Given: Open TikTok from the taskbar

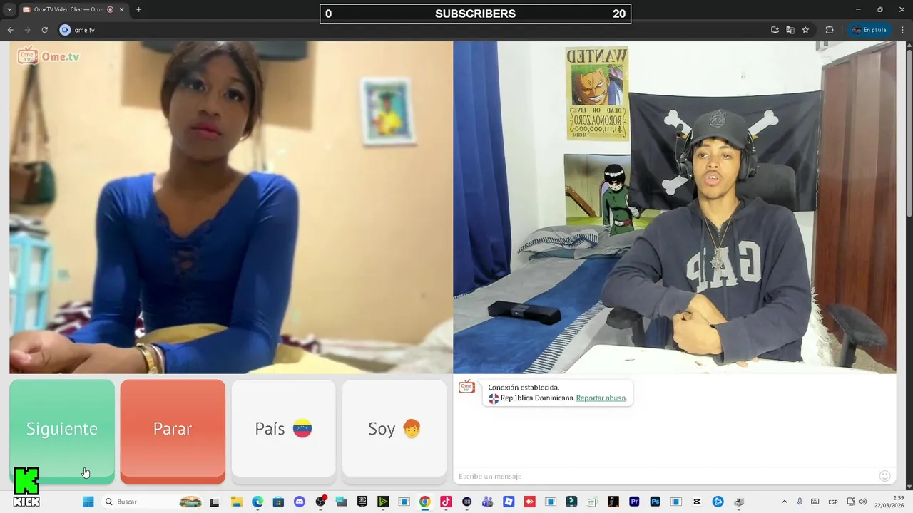Looking at the screenshot, I should [446, 502].
